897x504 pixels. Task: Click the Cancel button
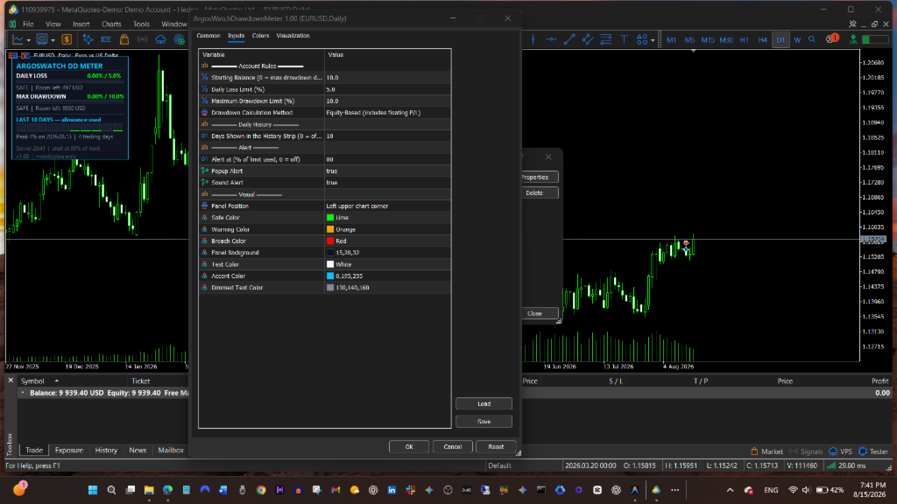coord(453,447)
